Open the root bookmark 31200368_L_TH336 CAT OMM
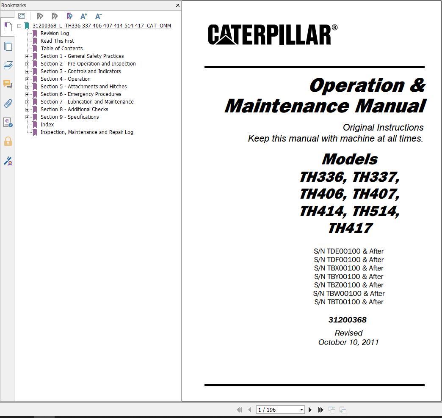The height and width of the screenshot is (418, 442). click(x=102, y=26)
